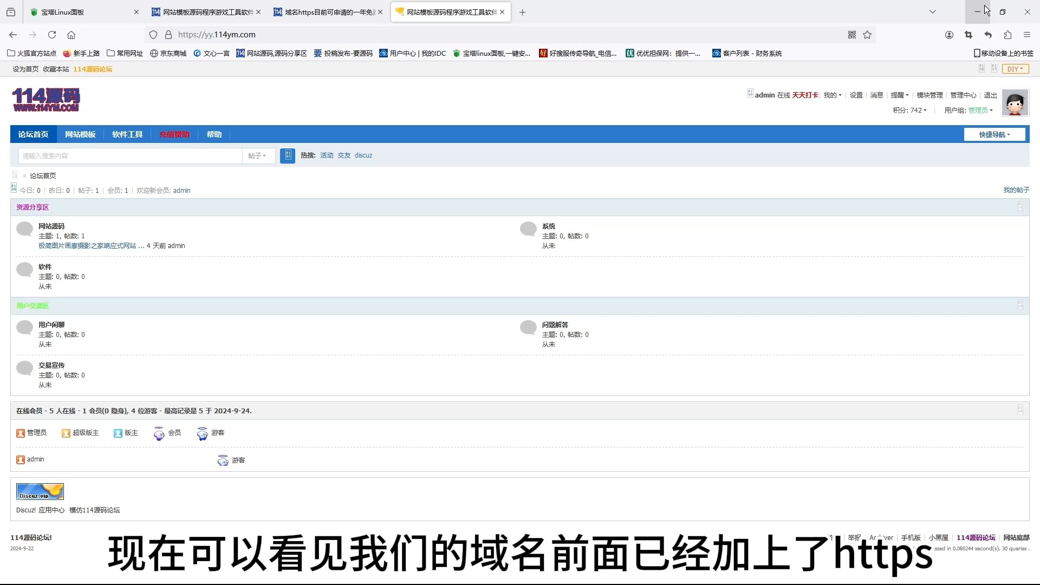Click the blue search button icon

288,155
